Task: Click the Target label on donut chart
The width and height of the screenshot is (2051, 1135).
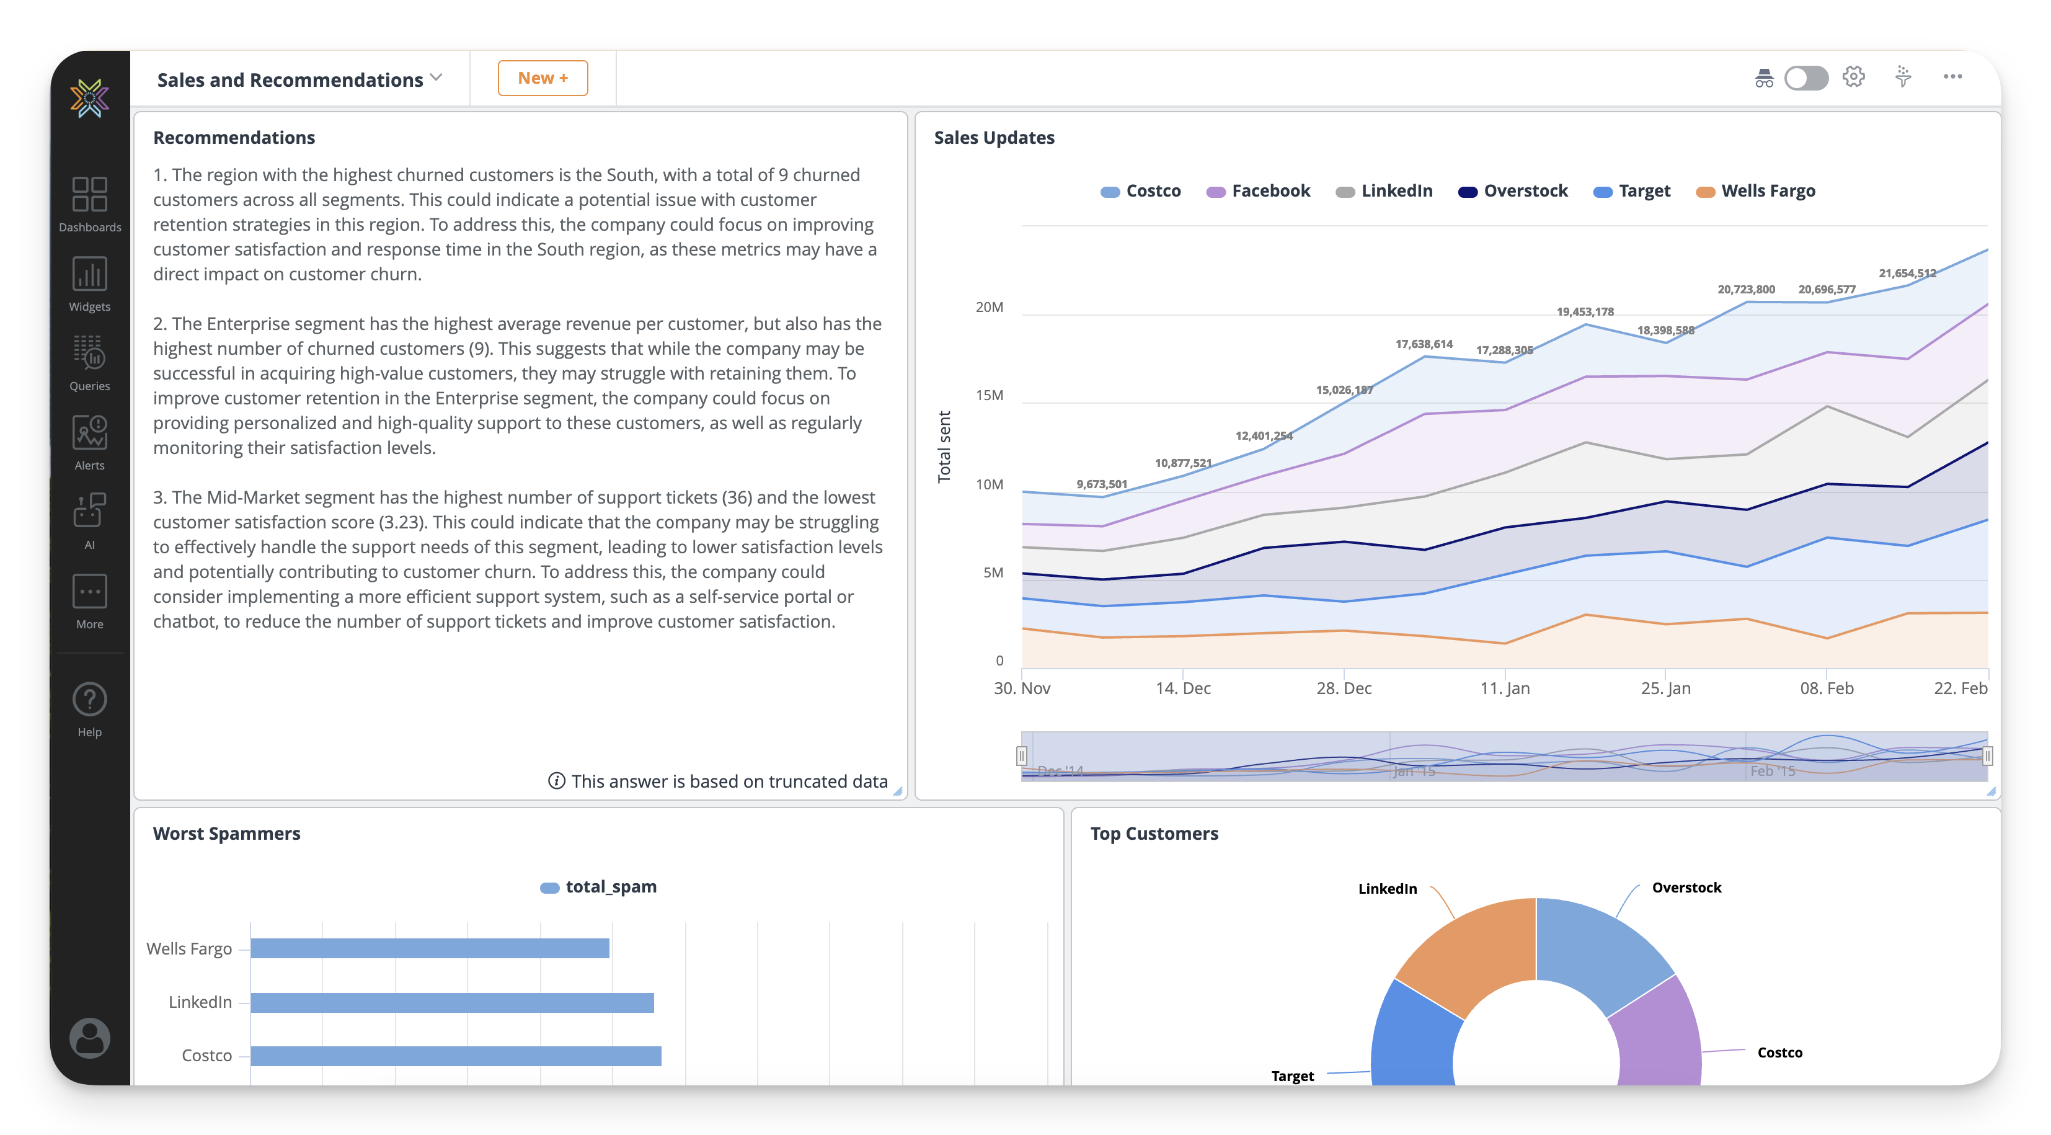Action: 1291,1075
